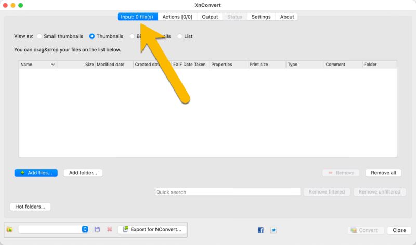This screenshot has width=416, height=245.
Task: Sort by the Properties column header
Action: click(x=229, y=65)
